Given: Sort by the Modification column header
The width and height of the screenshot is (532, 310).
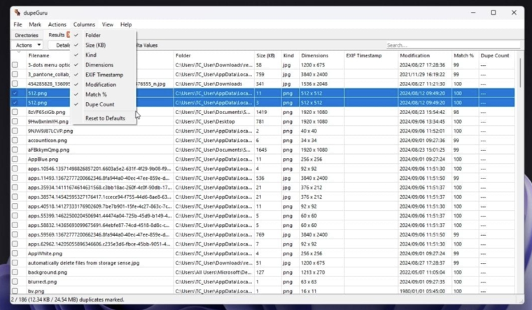Looking at the screenshot, I should (x=414, y=55).
